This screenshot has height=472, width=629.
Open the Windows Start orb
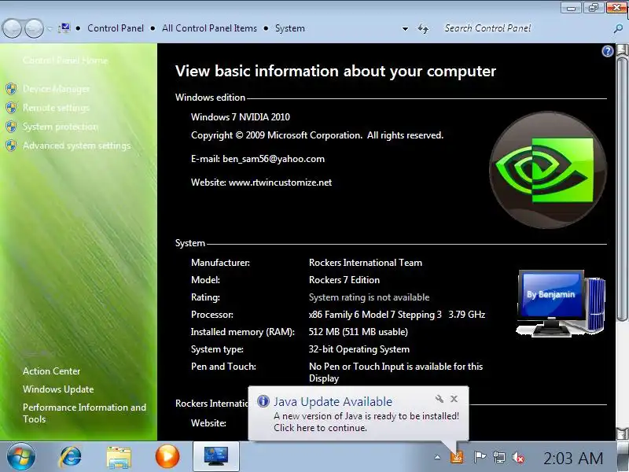[x=21, y=457]
